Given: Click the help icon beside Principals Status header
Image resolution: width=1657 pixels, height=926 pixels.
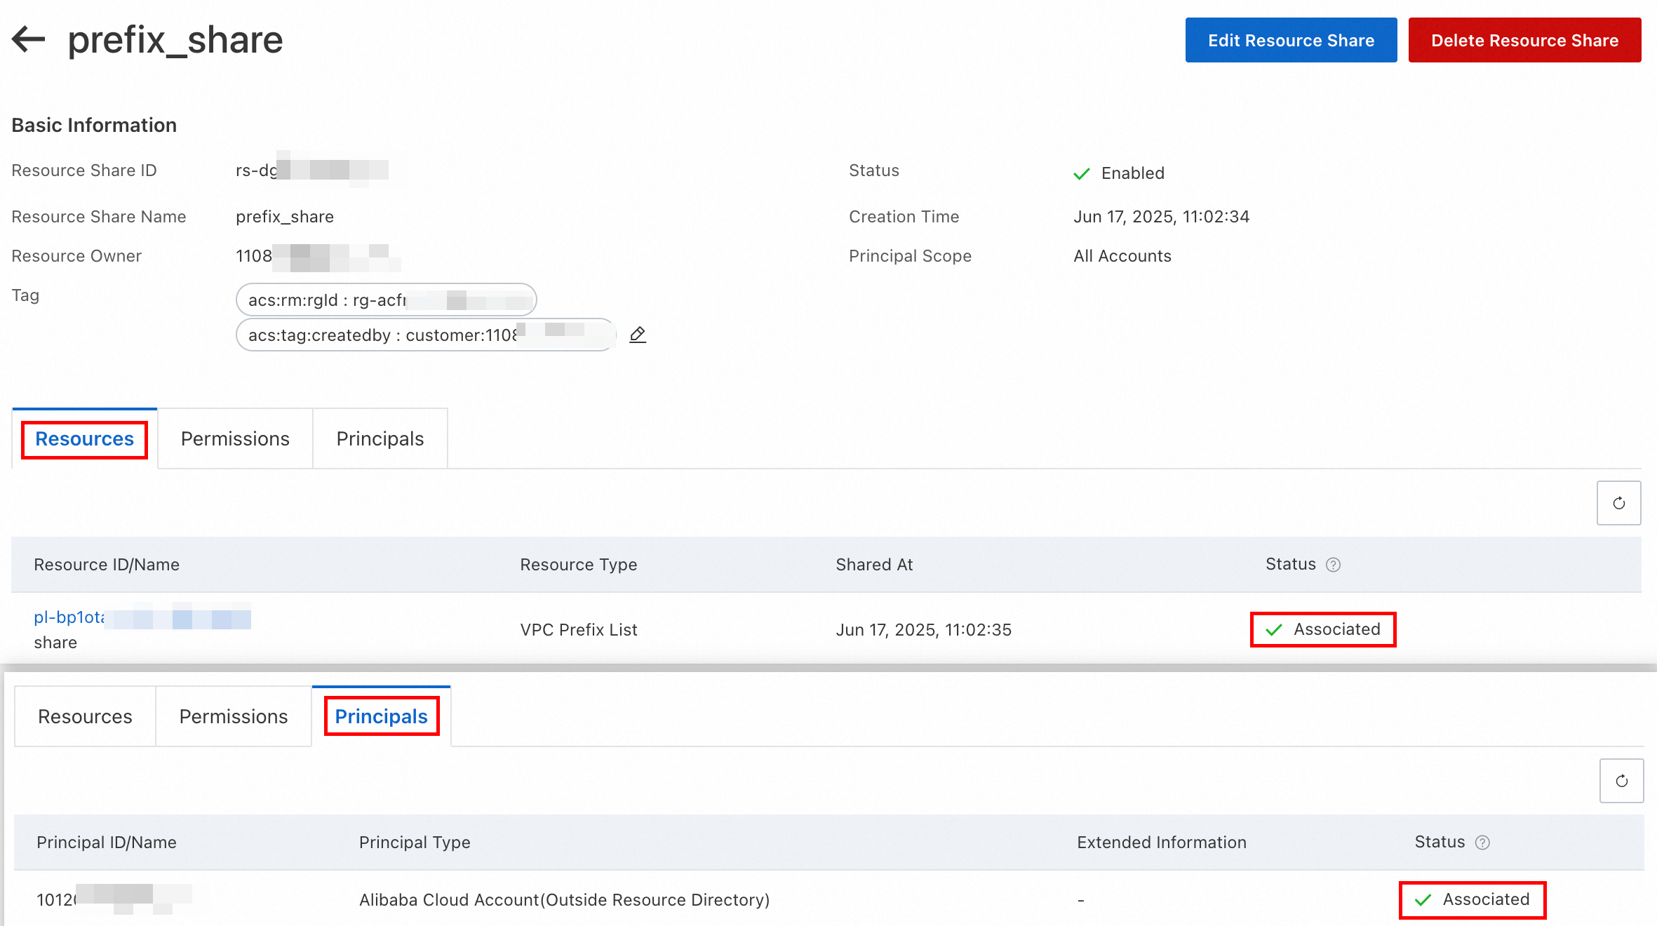Looking at the screenshot, I should click(x=1482, y=843).
